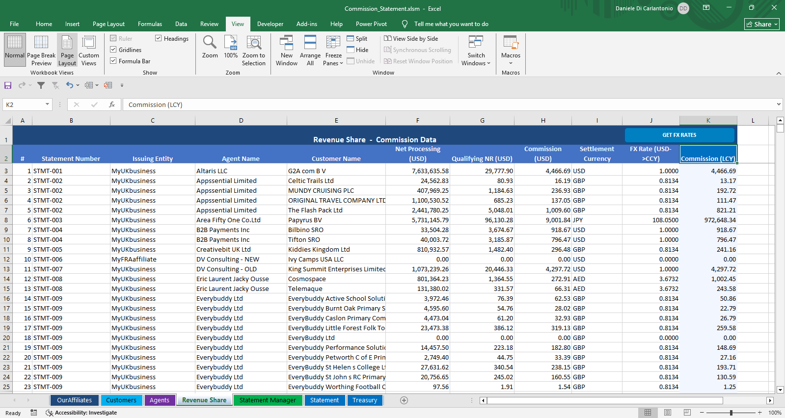Open the Developer ribbon tab

click(270, 24)
